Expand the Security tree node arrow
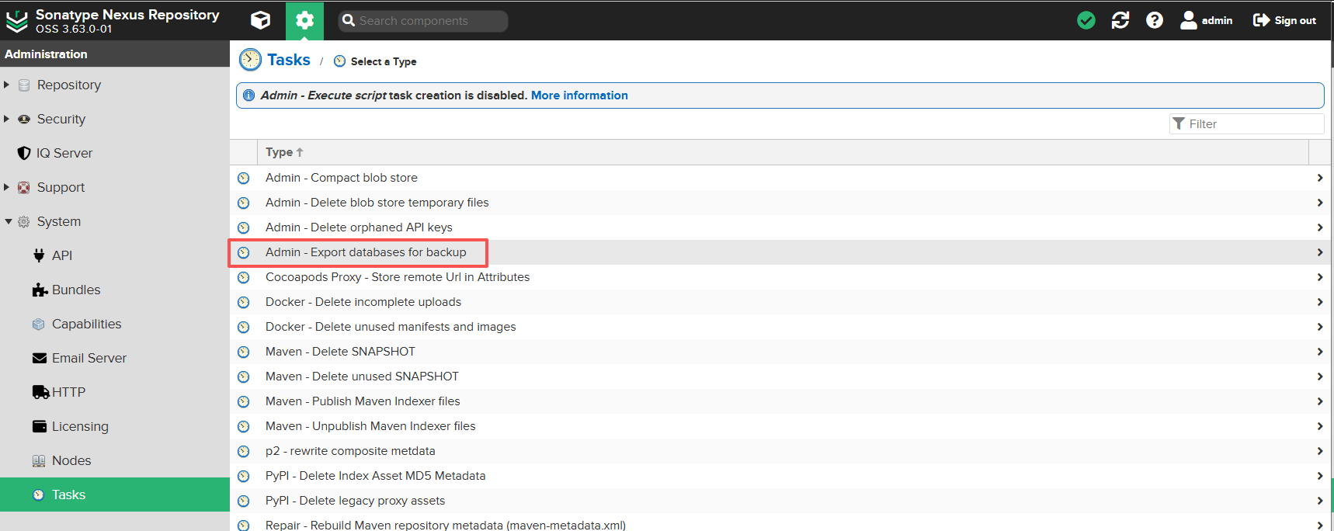The height and width of the screenshot is (531, 1334). coord(7,119)
